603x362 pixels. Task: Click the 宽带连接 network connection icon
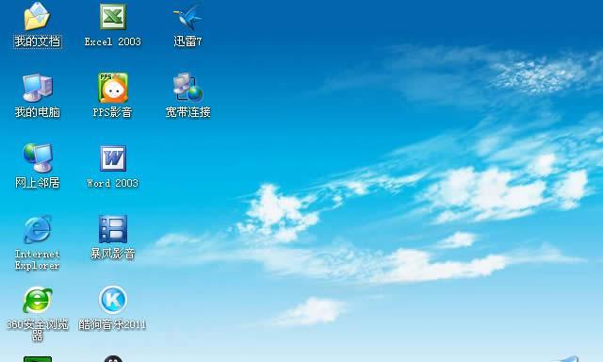tap(187, 87)
